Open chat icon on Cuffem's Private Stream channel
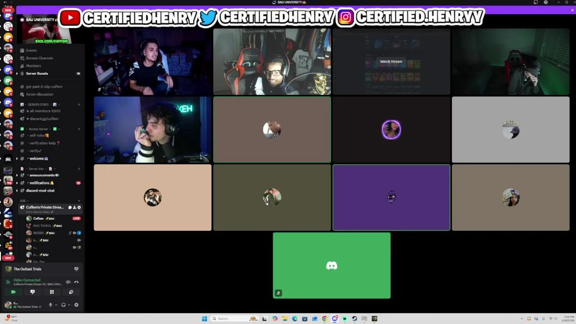This screenshot has width=576, height=324. [70, 207]
